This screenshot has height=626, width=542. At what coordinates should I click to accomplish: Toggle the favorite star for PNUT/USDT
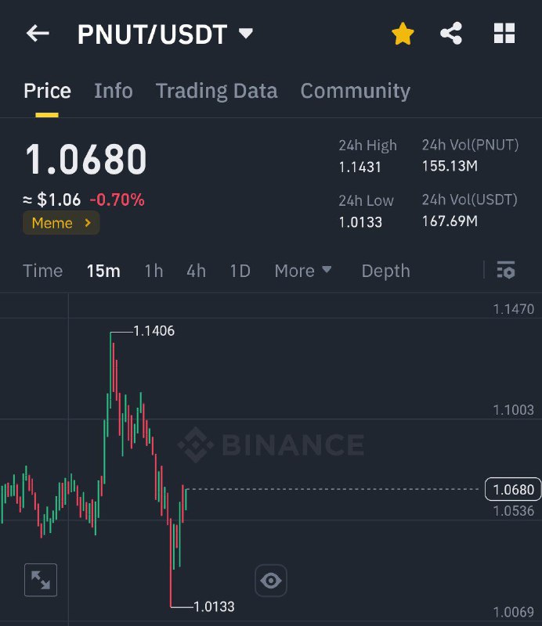point(403,34)
